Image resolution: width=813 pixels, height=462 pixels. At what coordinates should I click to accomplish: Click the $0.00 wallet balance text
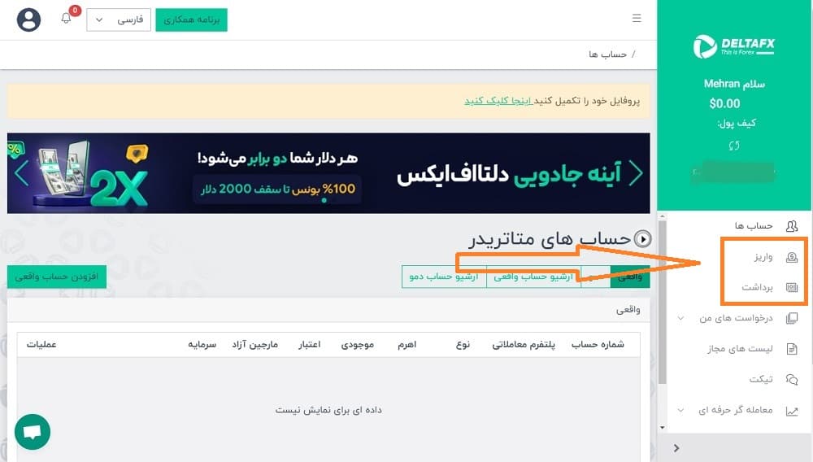click(724, 103)
